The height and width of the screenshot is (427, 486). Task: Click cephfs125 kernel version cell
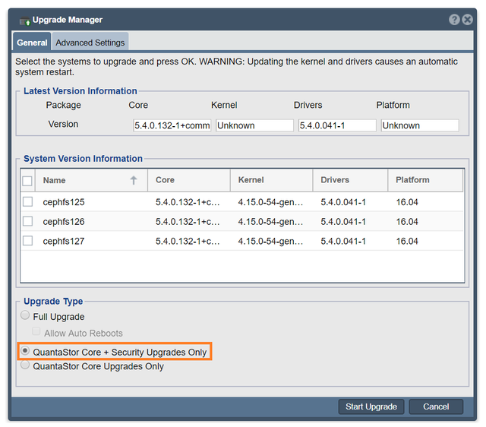(270, 202)
